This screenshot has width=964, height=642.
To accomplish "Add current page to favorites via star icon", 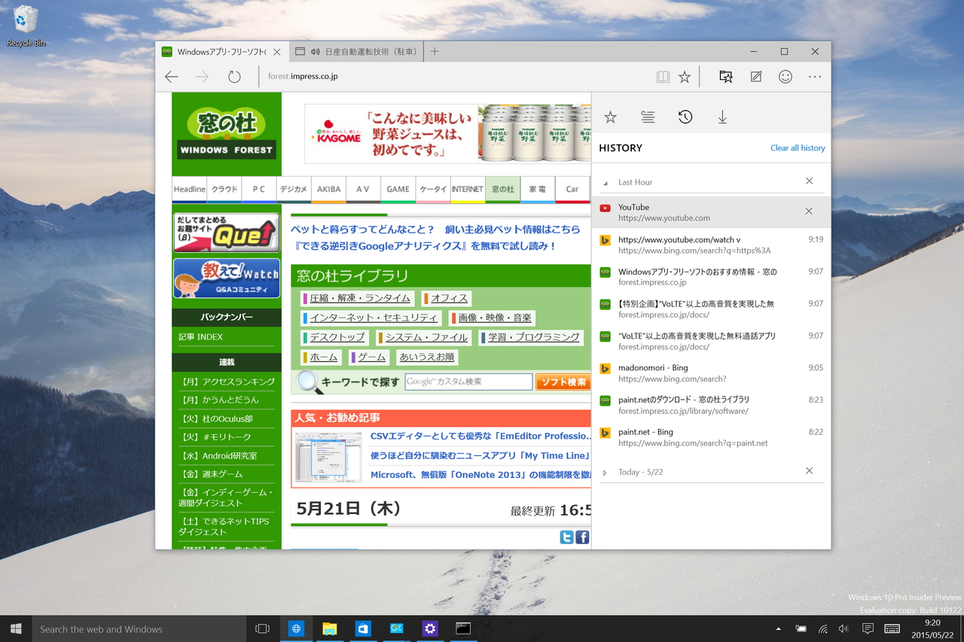I will 685,76.
